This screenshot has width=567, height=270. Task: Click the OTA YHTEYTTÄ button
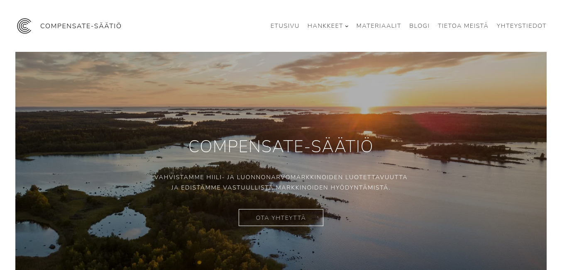(281, 218)
